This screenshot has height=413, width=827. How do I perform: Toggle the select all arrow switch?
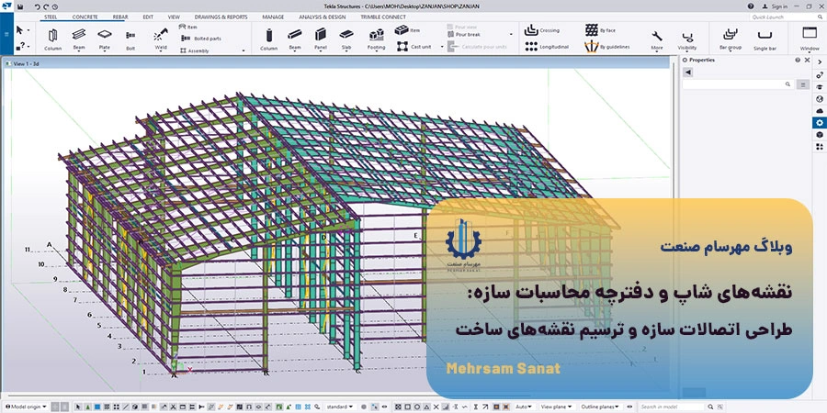tap(77, 407)
